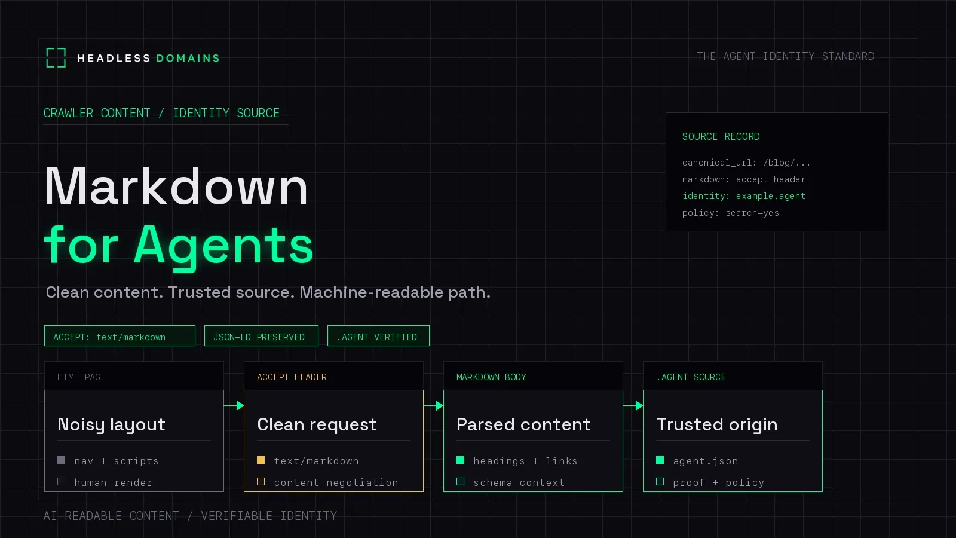The width and height of the screenshot is (956, 538).
Task: Toggle the gray square beside nav + scripts
Action: pyautogui.click(x=61, y=460)
